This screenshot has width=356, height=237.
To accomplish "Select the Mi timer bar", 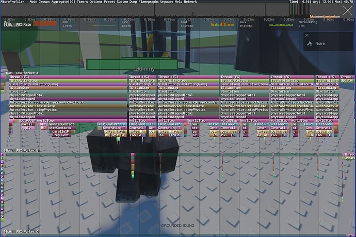I will (x=43, y=128).
